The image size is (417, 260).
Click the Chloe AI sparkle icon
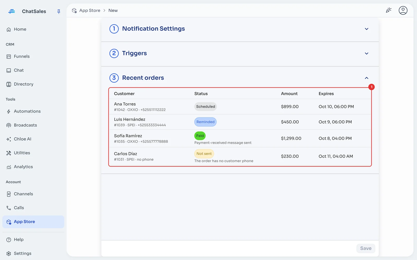pos(9,139)
